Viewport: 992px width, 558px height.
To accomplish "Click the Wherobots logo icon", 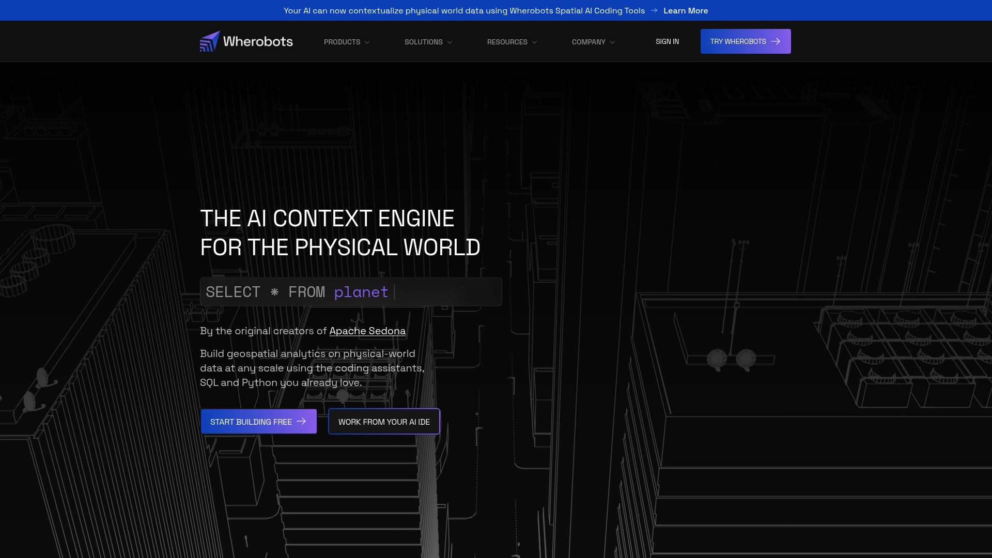I will click(x=210, y=41).
